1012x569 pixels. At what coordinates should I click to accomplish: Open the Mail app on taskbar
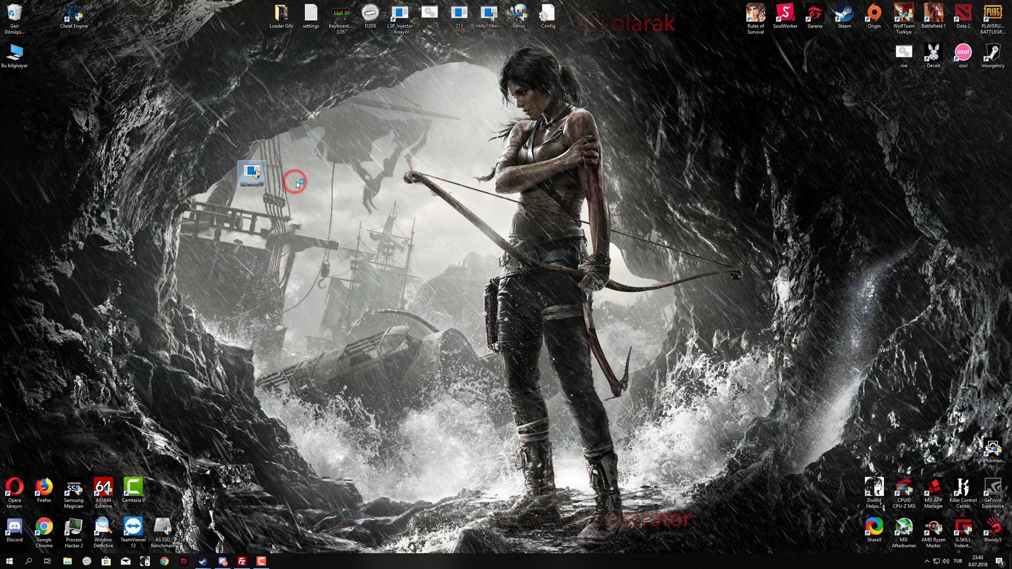tap(125, 561)
